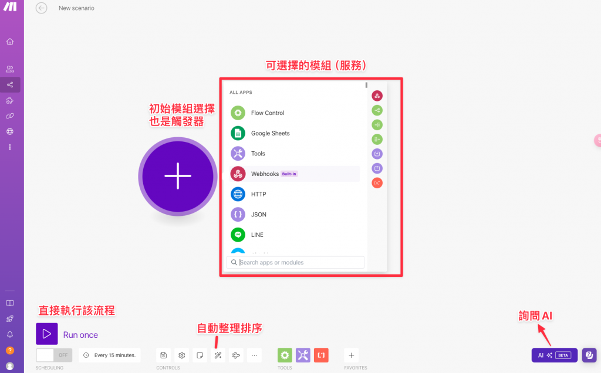The height and width of the screenshot is (373, 601).
Task: Toggle scheduling switch from OFF
Action: [x=54, y=355]
